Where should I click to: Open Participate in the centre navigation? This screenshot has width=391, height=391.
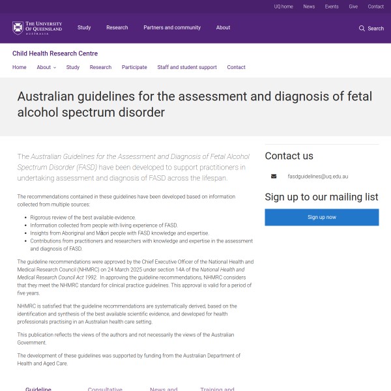[134, 67]
